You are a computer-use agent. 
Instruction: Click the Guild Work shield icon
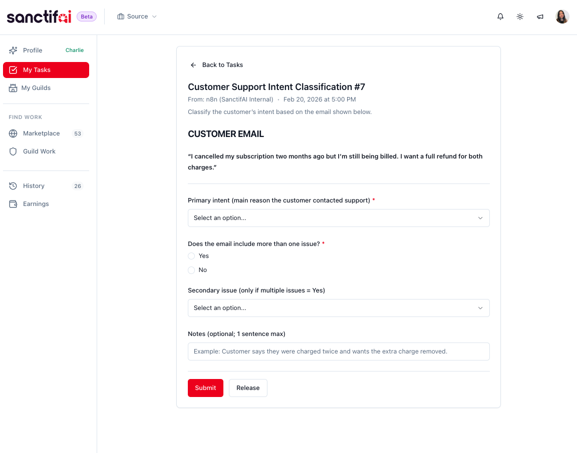click(13, 151)
